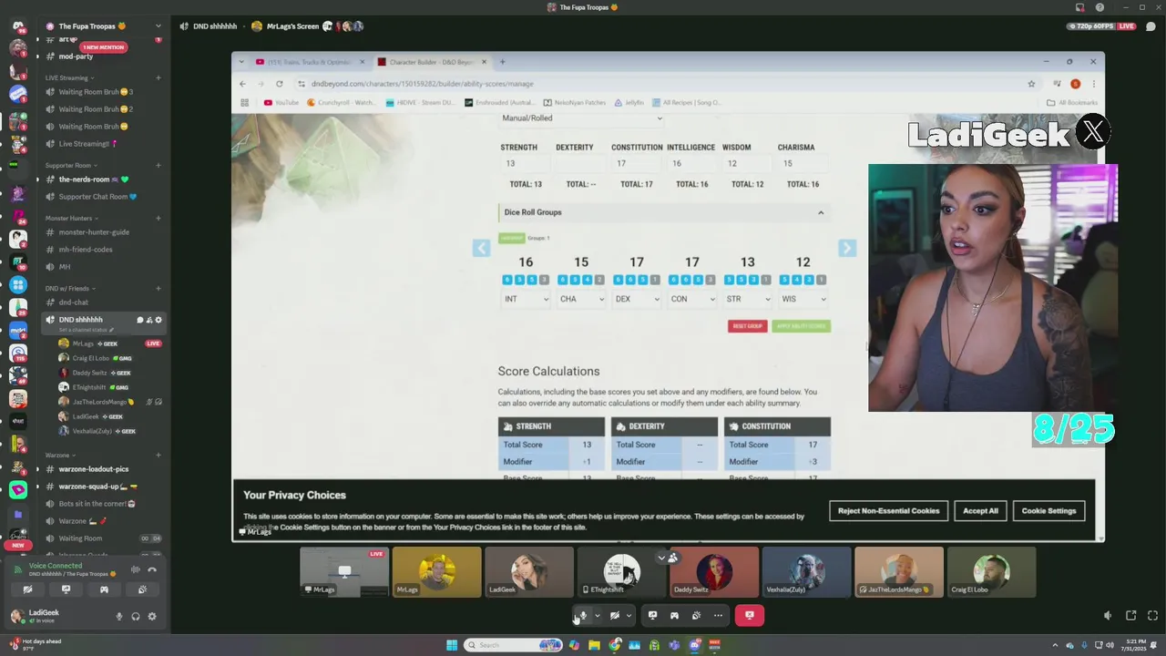Collapse DND w/ Friends category
The image size is (1166, 656).
70,288
